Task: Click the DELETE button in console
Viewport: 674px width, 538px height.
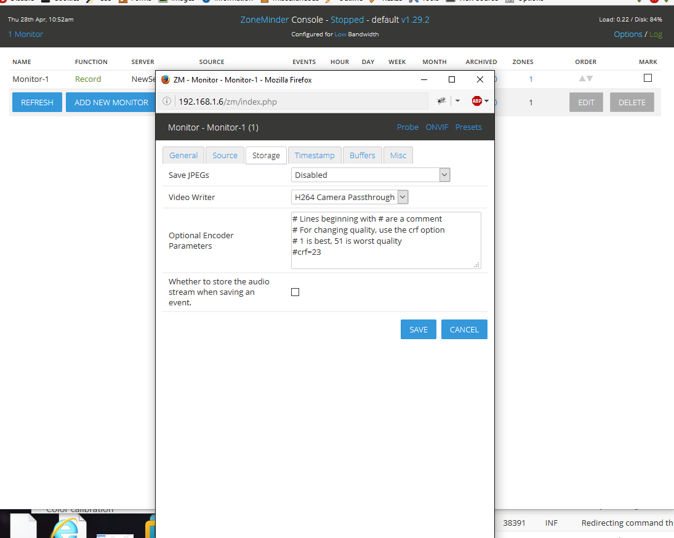Action: coord(632,102)
